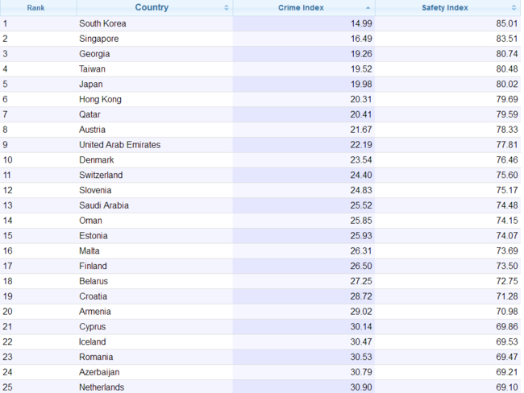The height and width of the screenshot is (393, 524).
Task: Click Singapore in the Country column
Action: pos(98,39)
